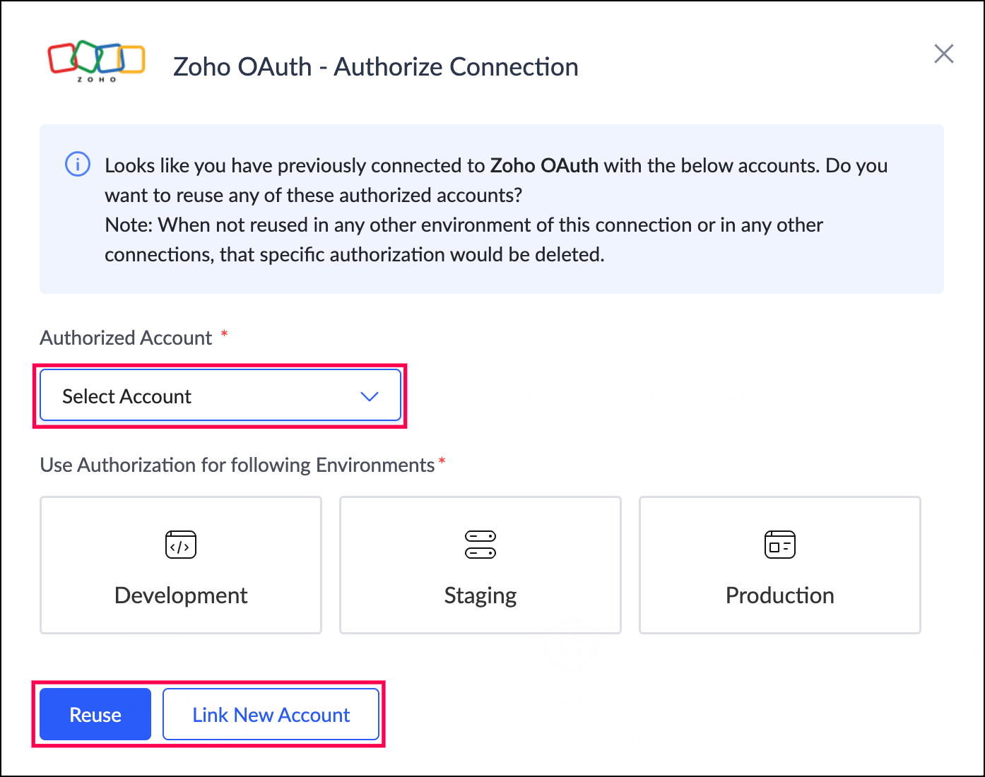Click the 'Production' text label
The image size is (985, 777).
tap(779, 595)
